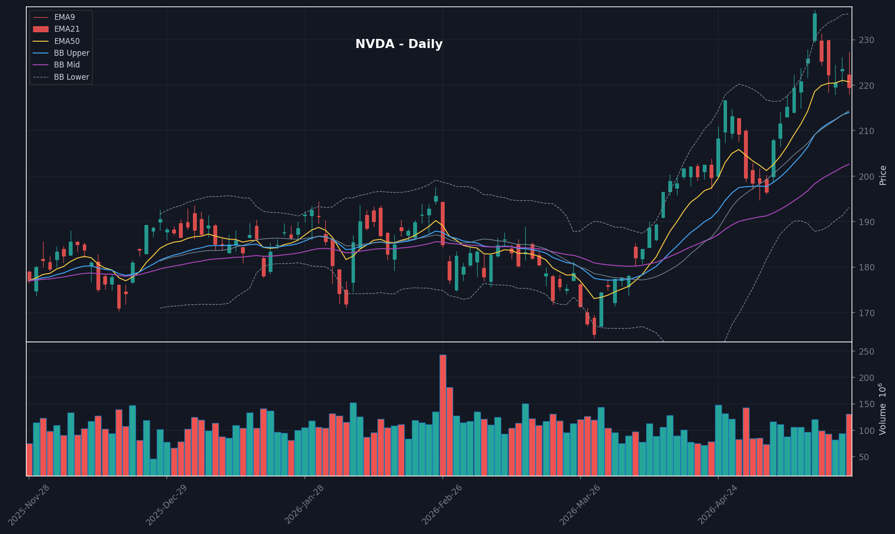Click the 2025-Nov-28 date label
The image size is (895, 534).
(29, 505)
